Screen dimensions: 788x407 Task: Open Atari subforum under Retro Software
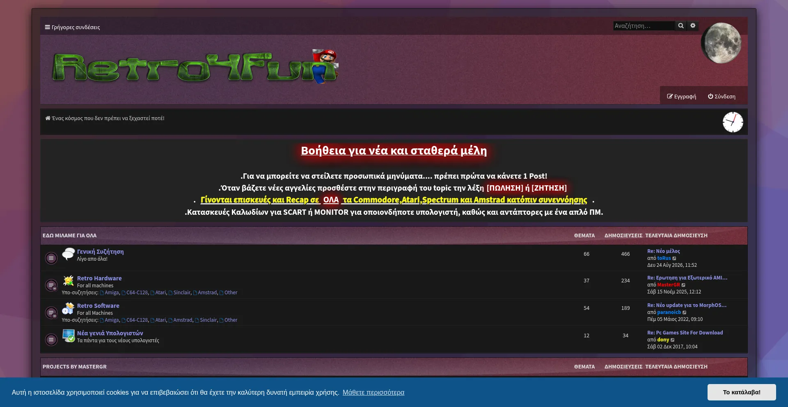tap(158, 320)
